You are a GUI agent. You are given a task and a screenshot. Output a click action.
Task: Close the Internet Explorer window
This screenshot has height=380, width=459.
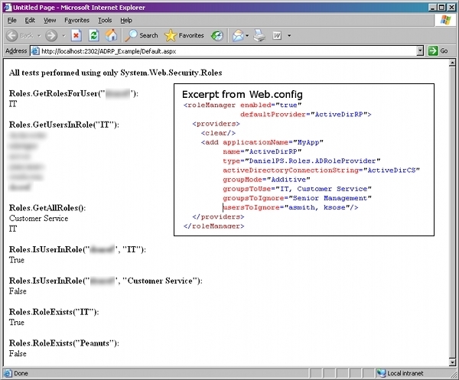(x=451, y=8)
